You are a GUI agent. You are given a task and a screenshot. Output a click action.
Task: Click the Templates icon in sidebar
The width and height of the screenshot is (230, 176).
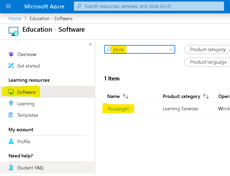coord(11,115)
